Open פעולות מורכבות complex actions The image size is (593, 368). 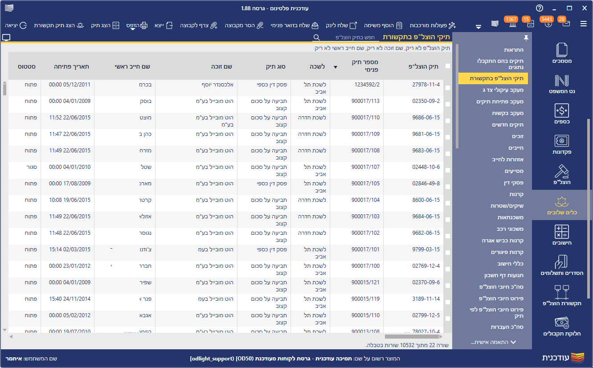click(433, 25)
